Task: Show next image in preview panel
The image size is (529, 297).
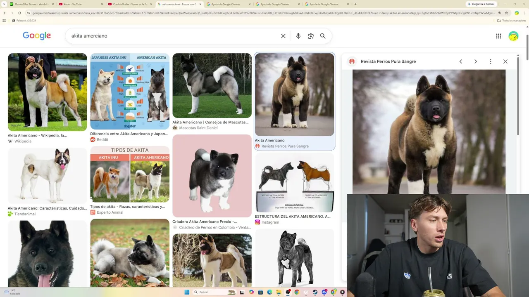Action: coord(476,61)
